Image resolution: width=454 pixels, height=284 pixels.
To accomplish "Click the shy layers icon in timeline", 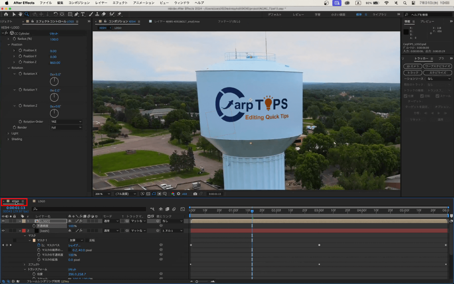I will click(161, 209).
